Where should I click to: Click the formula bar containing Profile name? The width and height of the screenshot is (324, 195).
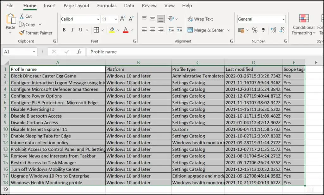(x=205, y=52)
